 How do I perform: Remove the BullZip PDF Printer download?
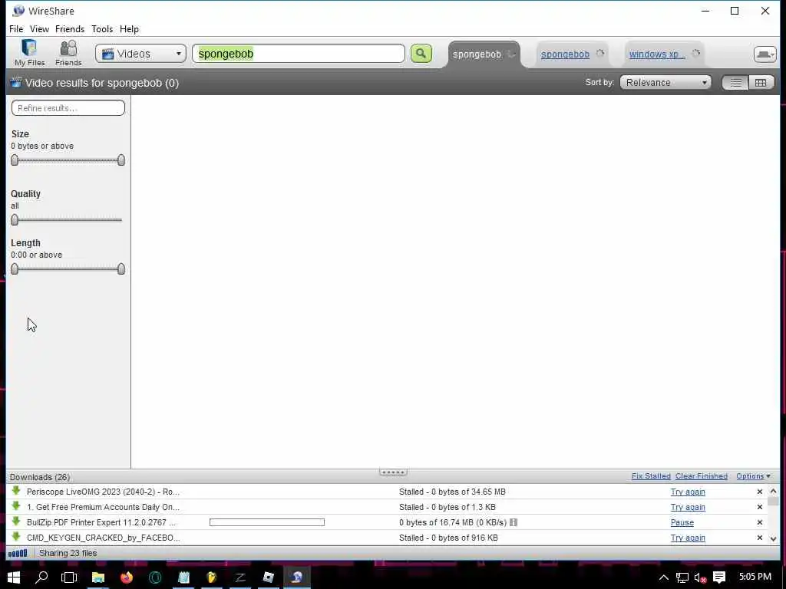pos(759,522)
